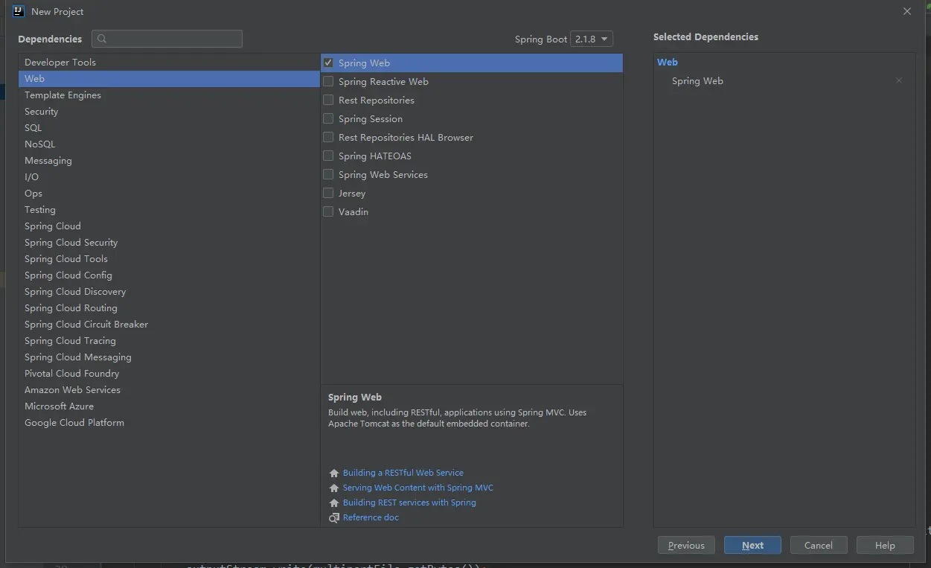The image size is (931, 568).
Task: Check the Spring HATEOAS dependency
Action: pyautogui.click(x=328, y=156)
